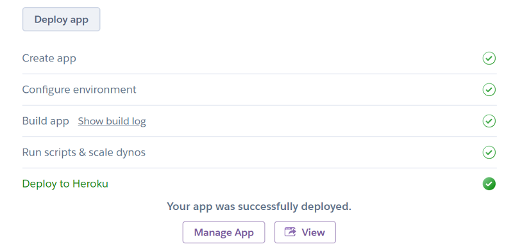Click the Build app success checkmark
Image resolution: width=513 pixels, height=249 pixels.
click(489, 121)
